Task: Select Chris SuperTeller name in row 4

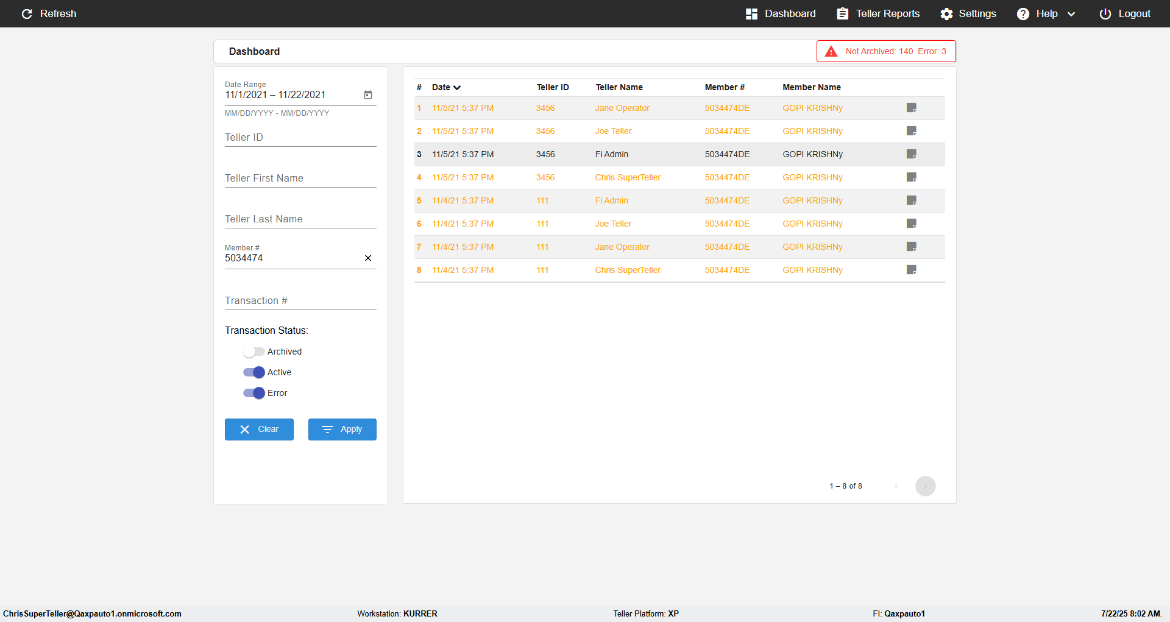Action: (628, 177)
